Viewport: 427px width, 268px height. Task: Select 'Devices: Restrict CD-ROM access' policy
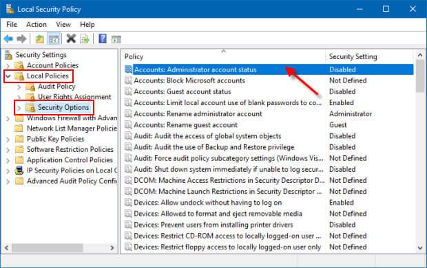227,236
